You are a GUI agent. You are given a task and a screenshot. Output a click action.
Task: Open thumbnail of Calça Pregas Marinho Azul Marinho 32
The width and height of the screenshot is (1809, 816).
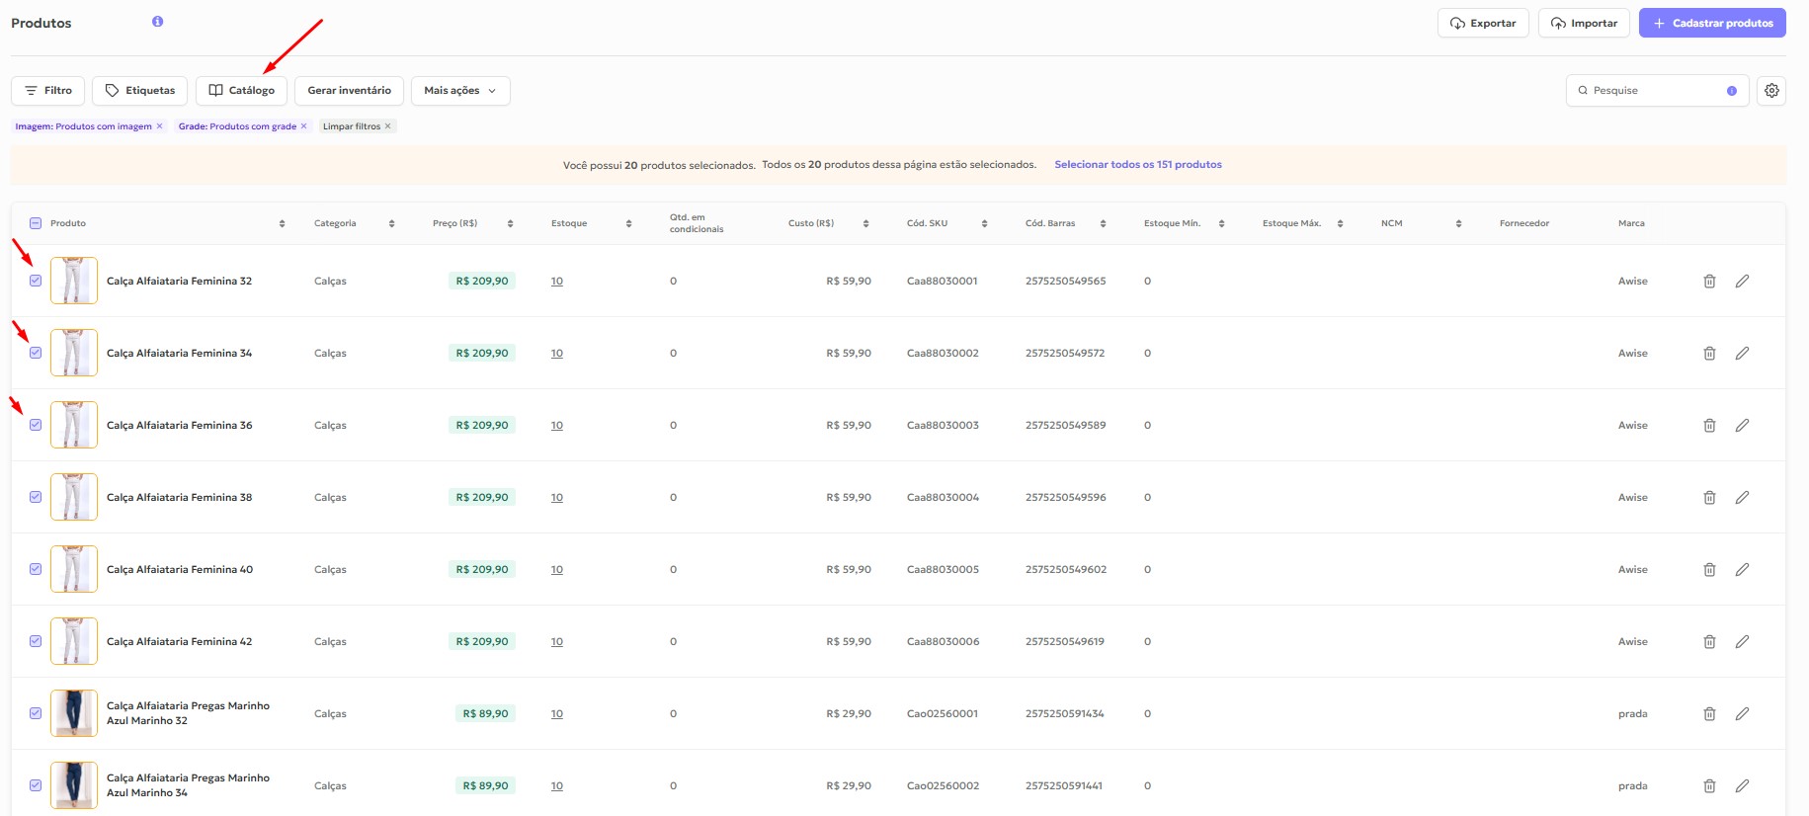[x=74, y=713]
